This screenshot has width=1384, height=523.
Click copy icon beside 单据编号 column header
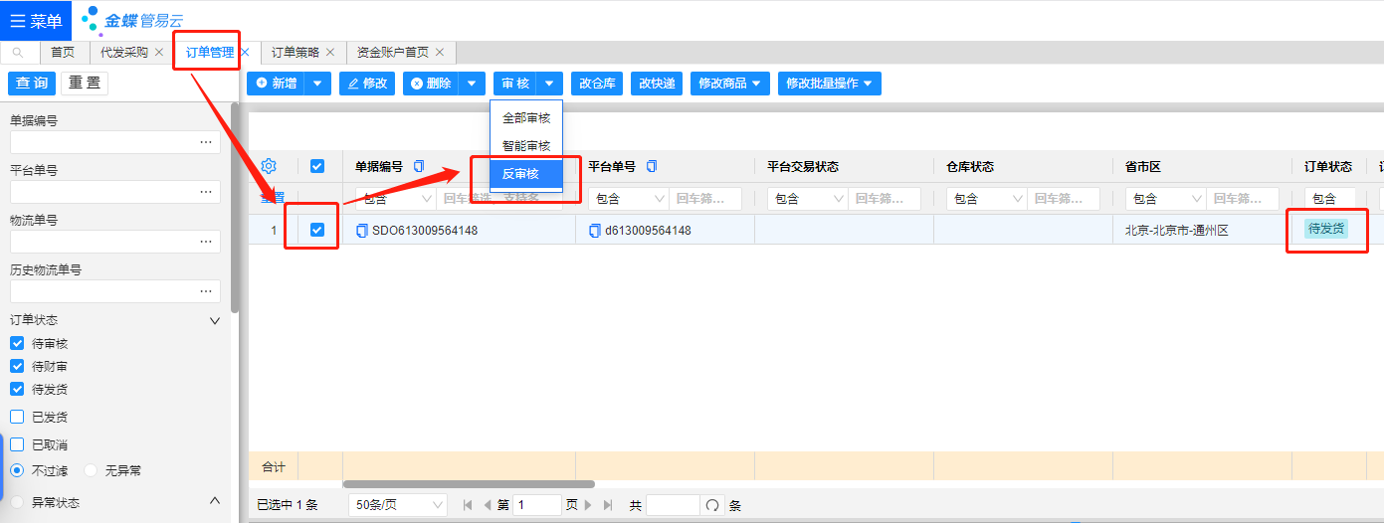click(x=419, y=166)
